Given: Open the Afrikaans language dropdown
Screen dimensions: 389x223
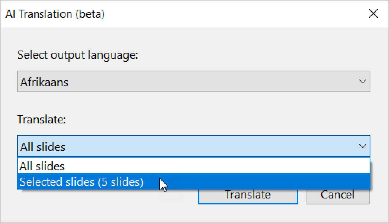Looking at the screenshot, I should [x=193, y=82].
